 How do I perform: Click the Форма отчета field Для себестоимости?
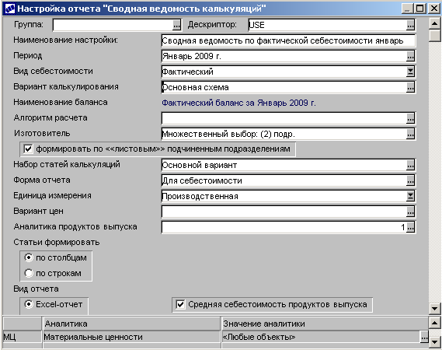(x=284, y=180)
